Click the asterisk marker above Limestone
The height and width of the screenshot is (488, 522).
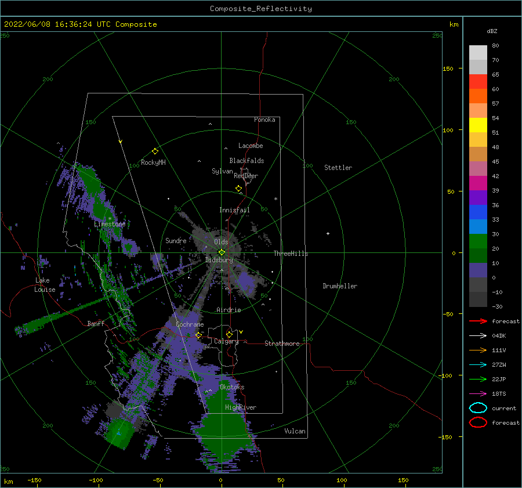(110, 219)
